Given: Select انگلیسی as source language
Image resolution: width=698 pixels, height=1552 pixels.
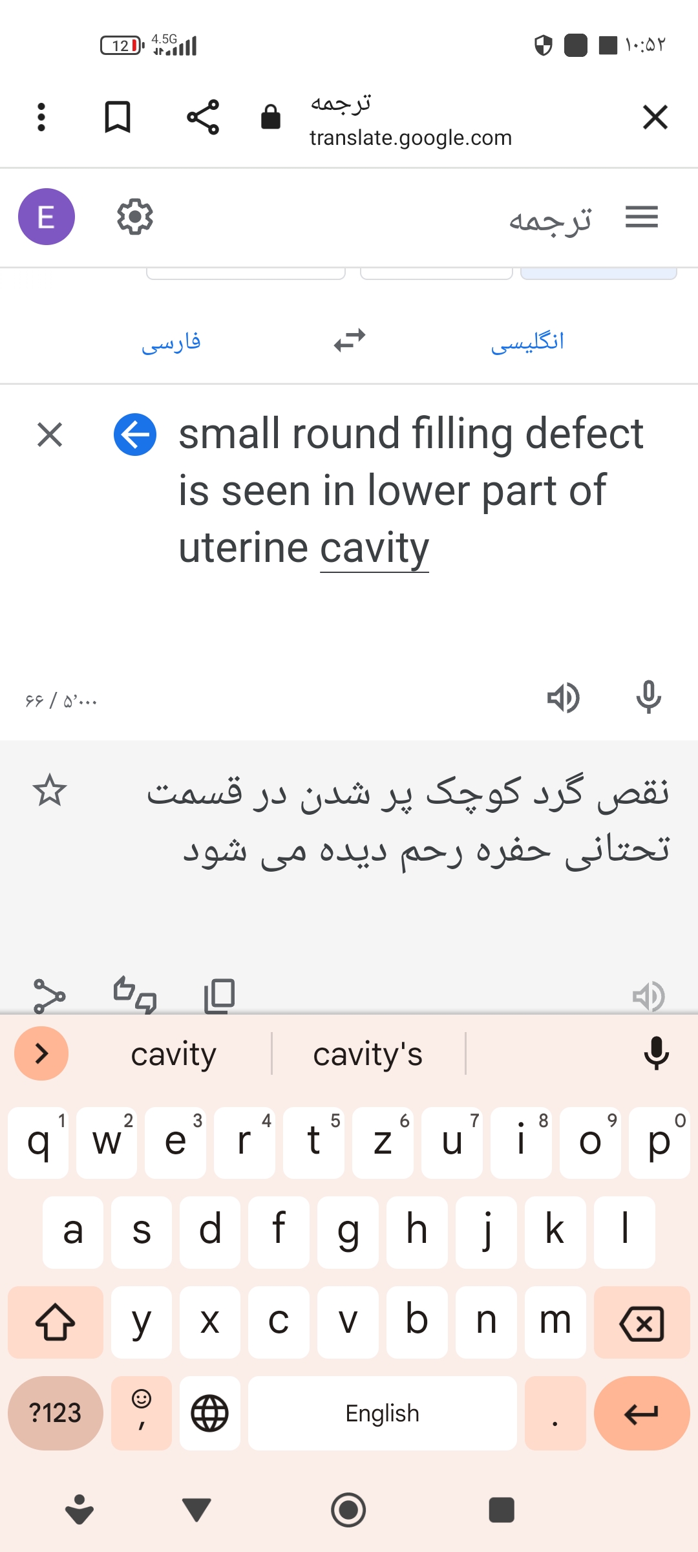Looking at the screenshot, I should 527,341.
